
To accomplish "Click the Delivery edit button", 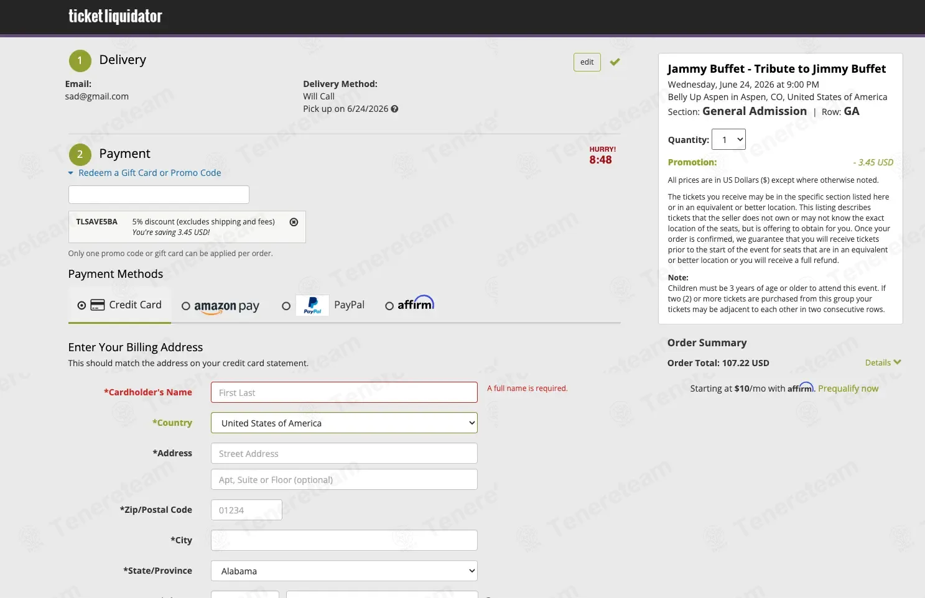I will [x=587, y=62].
